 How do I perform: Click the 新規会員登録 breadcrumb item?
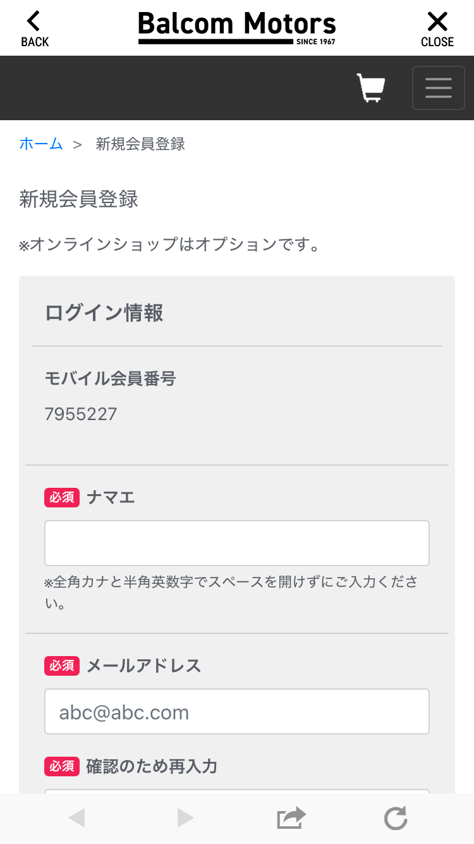[140, 144]
